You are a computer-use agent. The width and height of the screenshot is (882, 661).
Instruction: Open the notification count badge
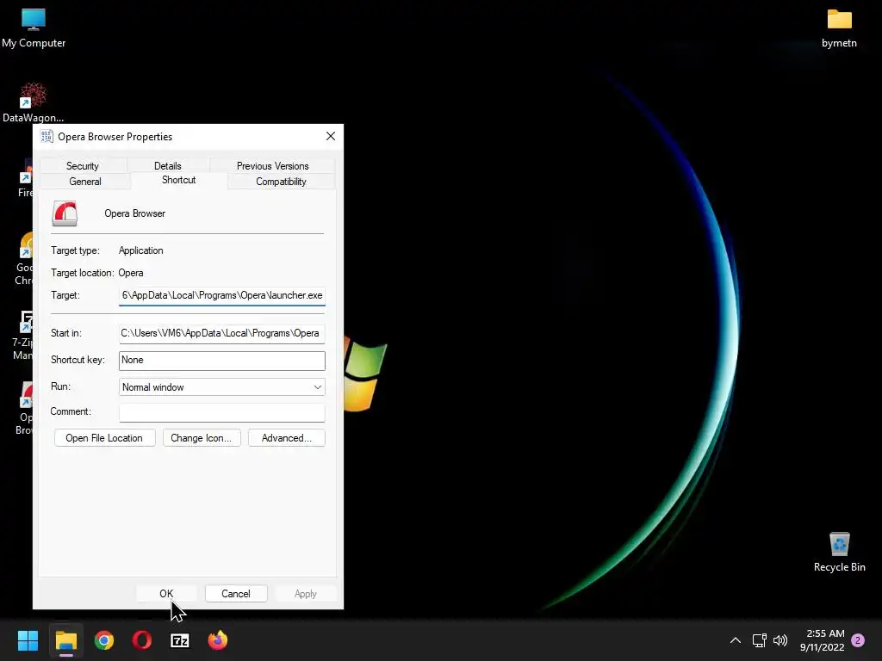(x=858, y=640)
